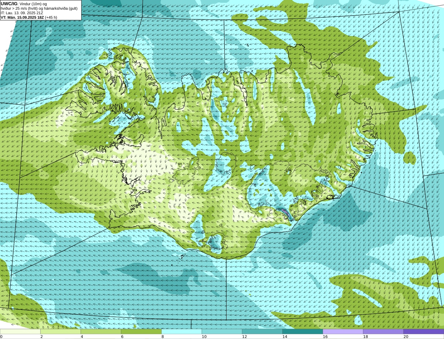
Task: Click the pale cyan 8–10 legend swatch
Action: coord(182,331)
